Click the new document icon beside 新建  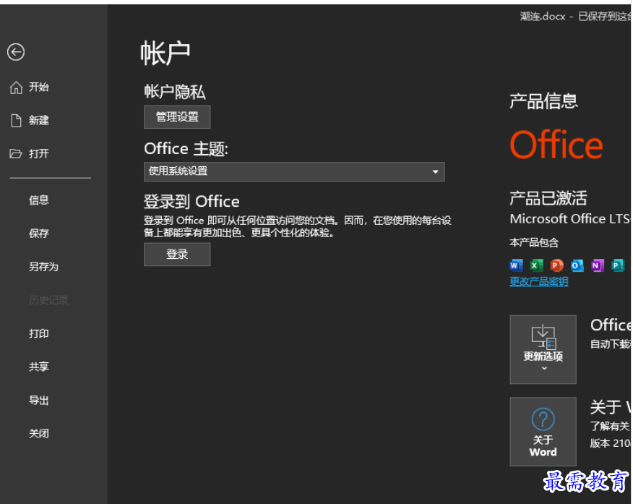(x=16, y=120)
